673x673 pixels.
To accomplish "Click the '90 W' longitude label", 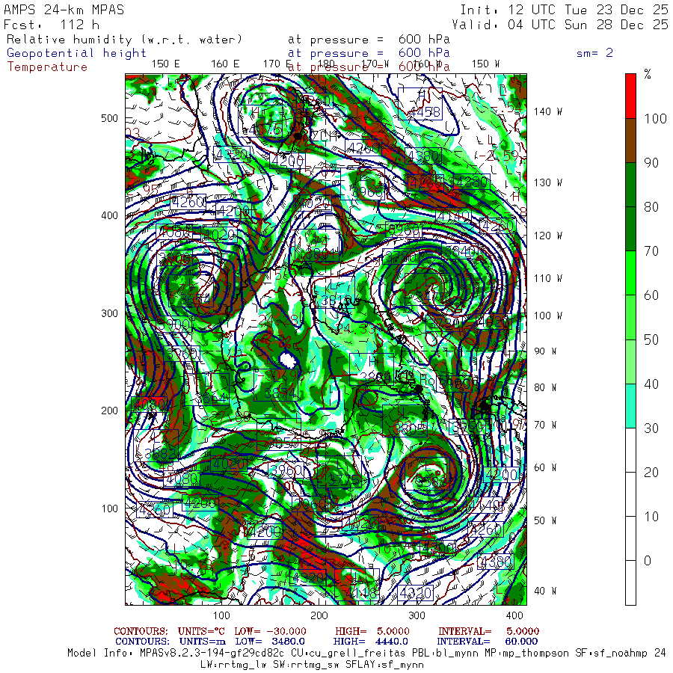I will click(x=545, y=351).
